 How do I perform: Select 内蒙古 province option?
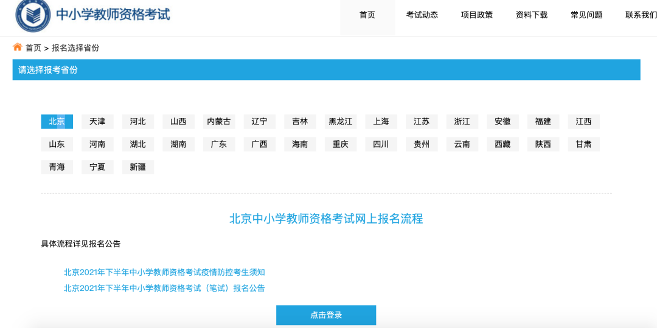219,121
